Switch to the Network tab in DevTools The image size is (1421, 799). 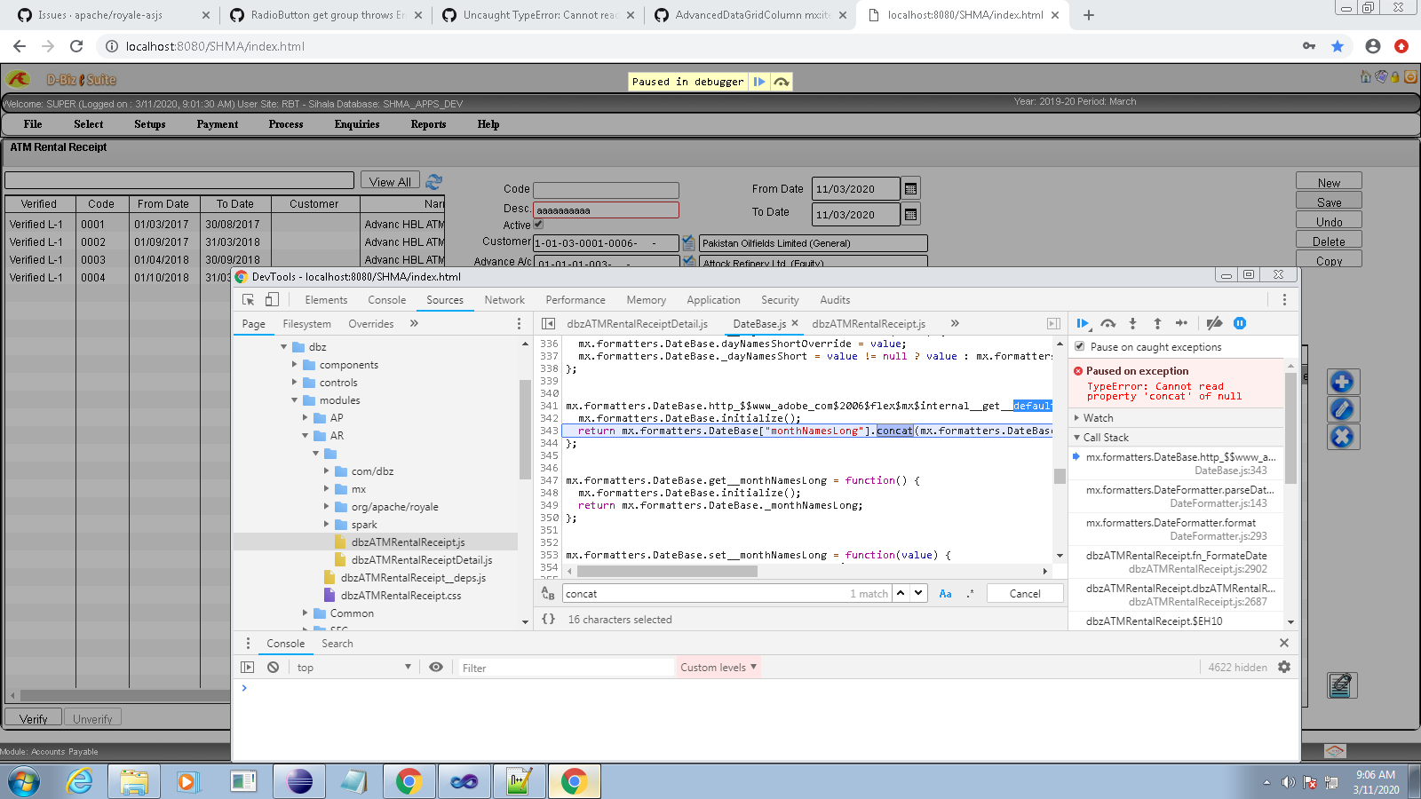504,300
